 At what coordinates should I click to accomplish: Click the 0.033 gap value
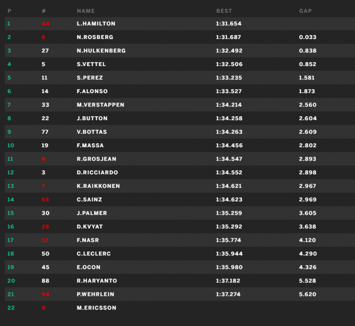[308, 37]
